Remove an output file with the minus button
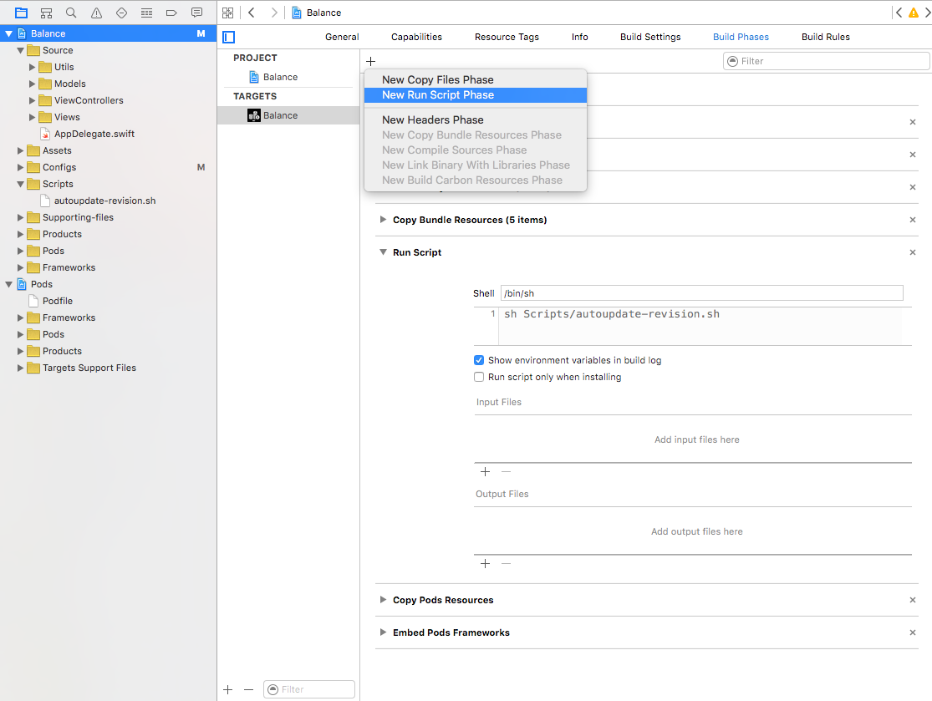Viewport: 932px width, 701px height. click(x=506, y=564)
